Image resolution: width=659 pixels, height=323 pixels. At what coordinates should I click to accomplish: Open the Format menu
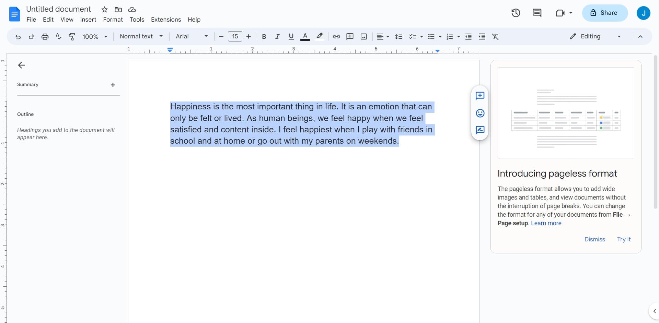click(113, 20)
